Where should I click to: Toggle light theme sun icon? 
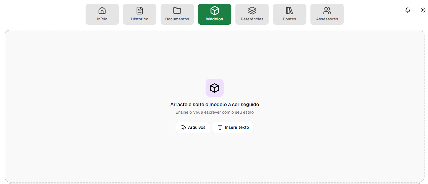click(423, 10)
